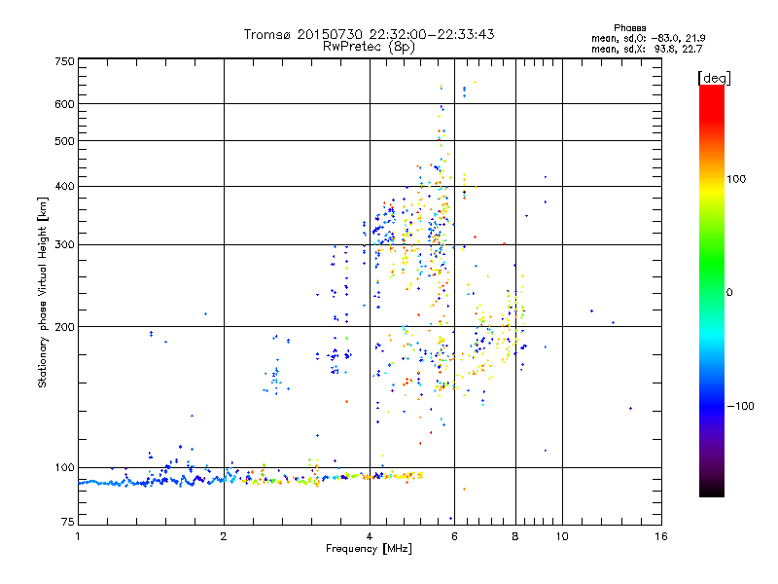Click the x-axis "6" tick label
The width and height of the screenshot is (778, 584).
[x=454, y=536]
